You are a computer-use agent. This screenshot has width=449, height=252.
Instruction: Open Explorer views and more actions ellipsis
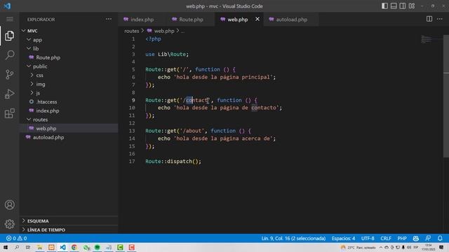tap(109, 19)
